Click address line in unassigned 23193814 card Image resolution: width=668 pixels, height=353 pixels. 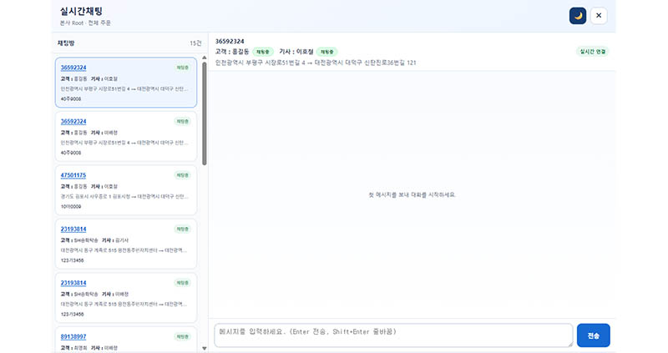(124, 305)
